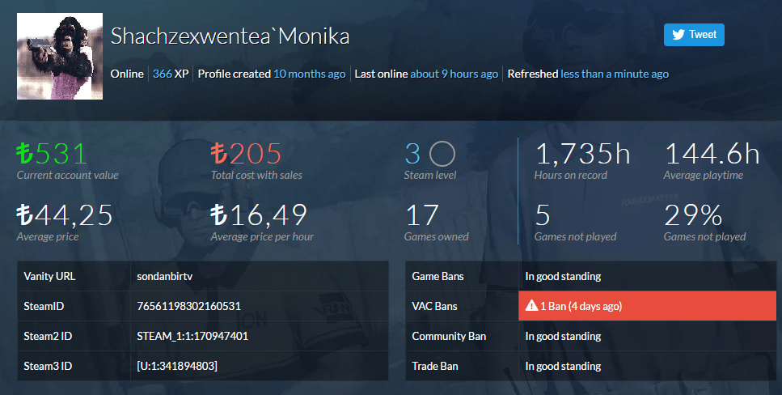This screenshot has width=782, height=395.
Task: Click the Game Bans label
Action: (437, 276)
